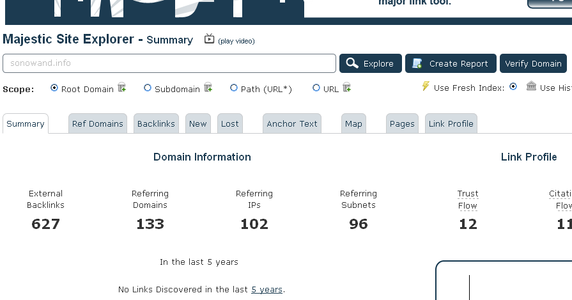Select the Subdomain scope radio button
Viewport: 572px width, 300px height.
click(x=148, y=88)
